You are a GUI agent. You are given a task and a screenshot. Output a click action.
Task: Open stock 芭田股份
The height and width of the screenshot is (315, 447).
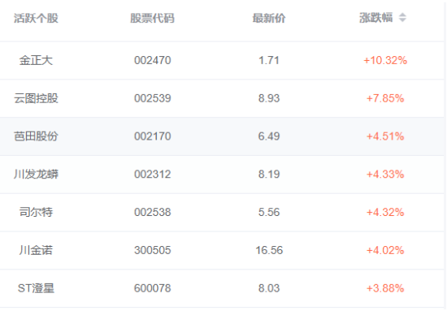[36, 136]
